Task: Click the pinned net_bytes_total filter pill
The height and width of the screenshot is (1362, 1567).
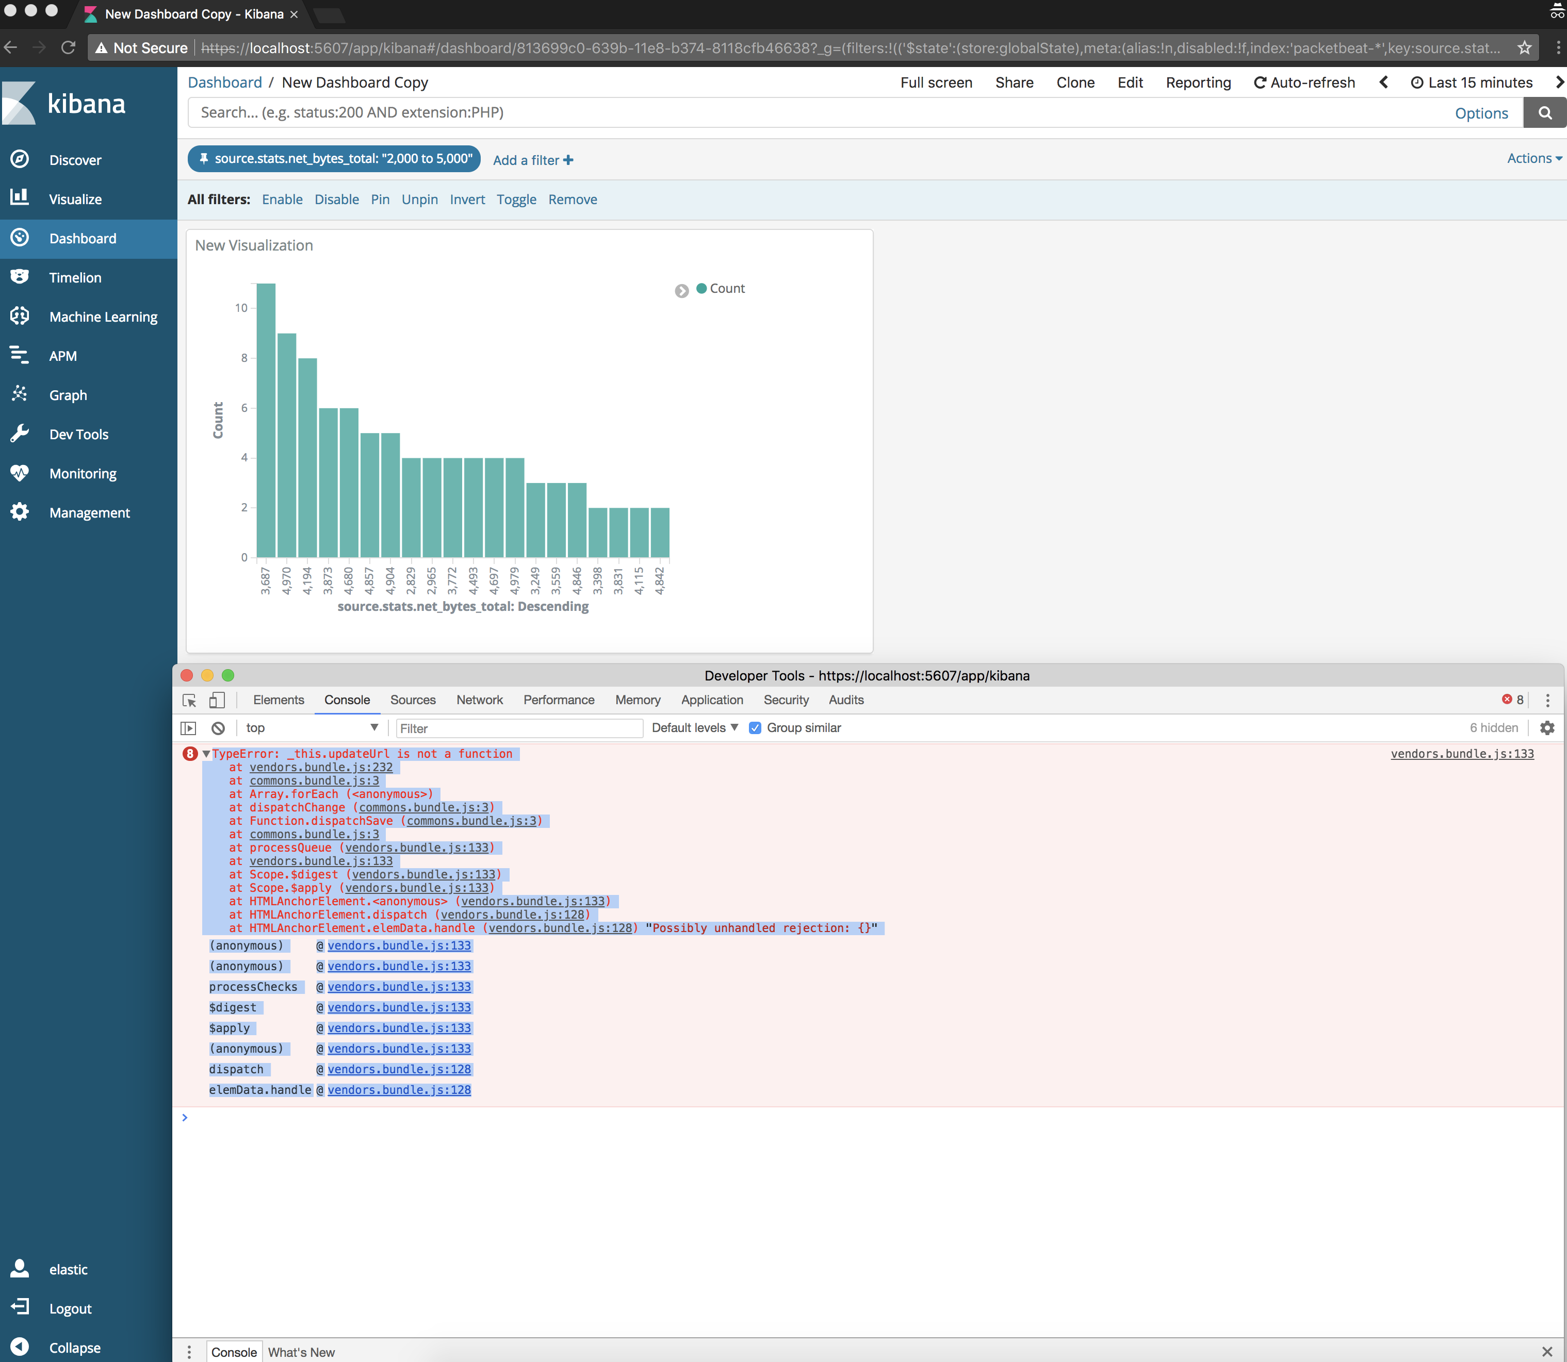Action: coord(335,159)
